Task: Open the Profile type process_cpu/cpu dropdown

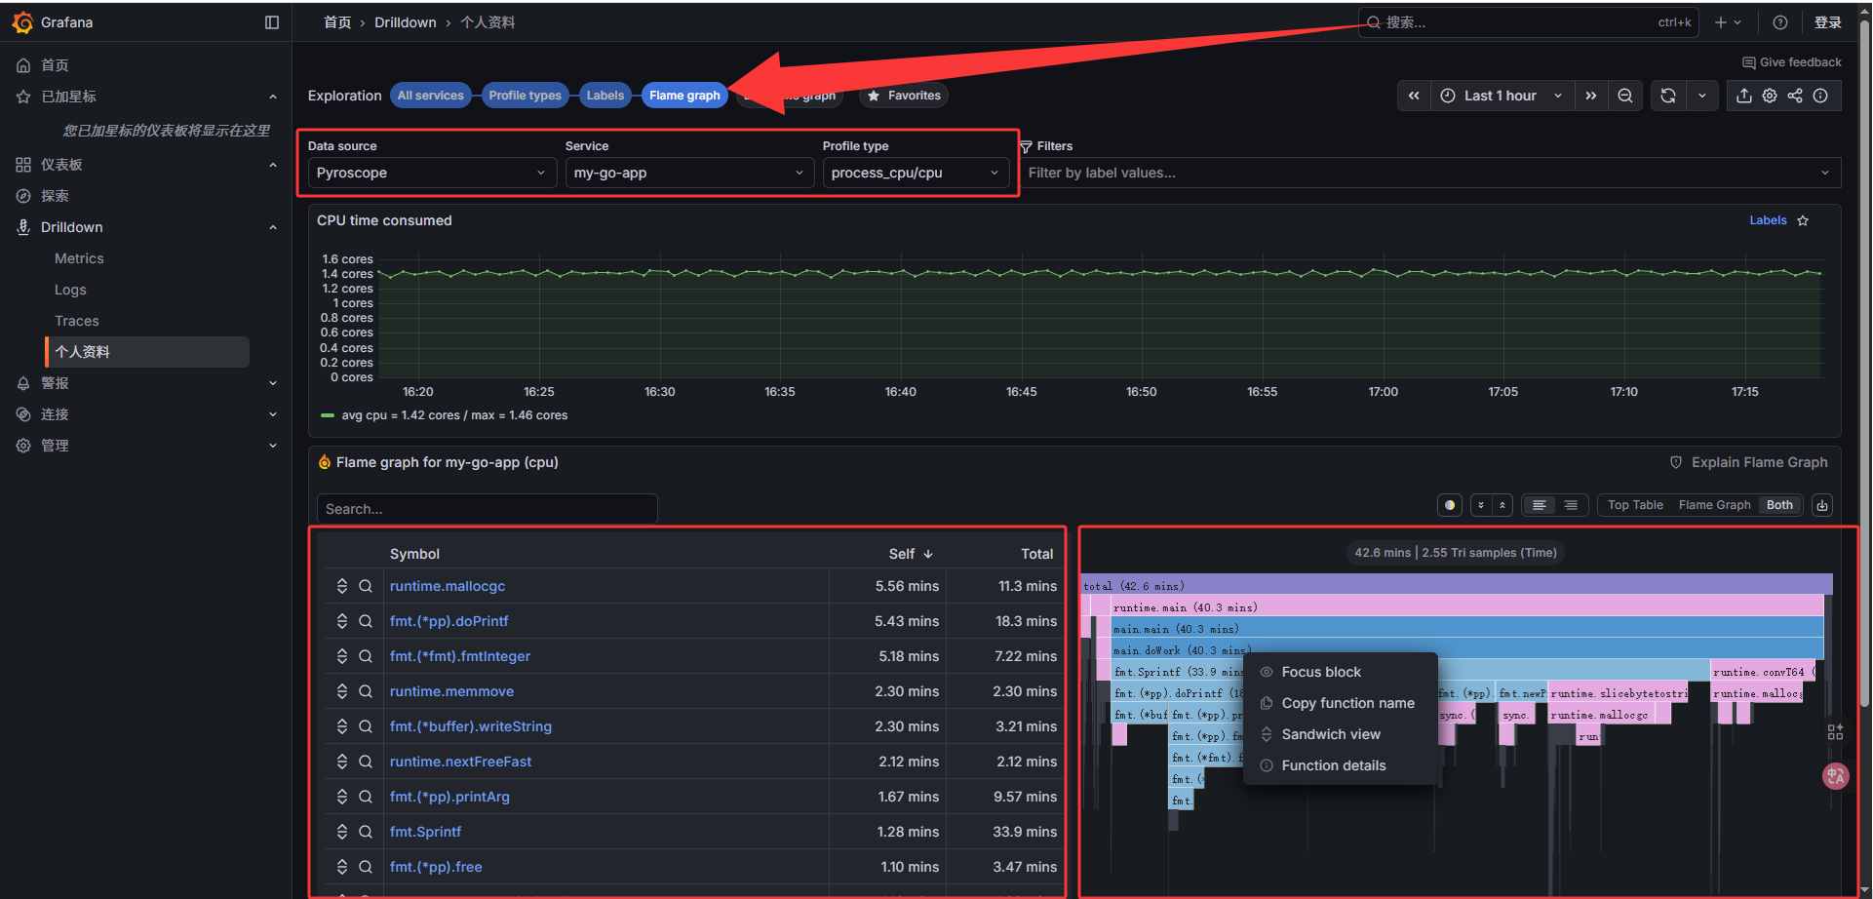Action: (915, 173)
